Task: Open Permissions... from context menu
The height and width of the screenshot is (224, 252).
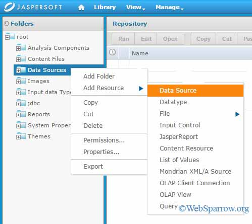Action: pyautogui.click(x=109, y=140)
